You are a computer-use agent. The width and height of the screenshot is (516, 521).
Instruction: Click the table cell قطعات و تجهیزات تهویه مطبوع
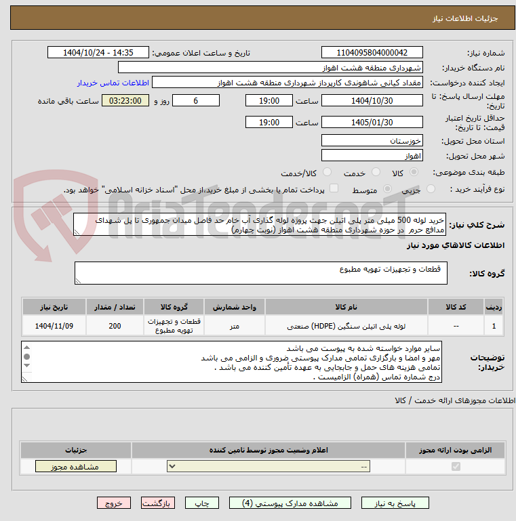click(174, 326)
